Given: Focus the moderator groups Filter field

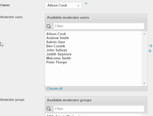Looking at the screenshot, I should pyautogui.click(x=99, y=109).
